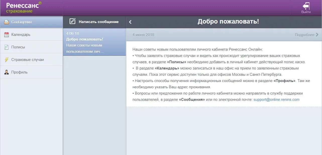Click the Выйти text under the door icon
This screenshot has height=155, width=322.
306,12
